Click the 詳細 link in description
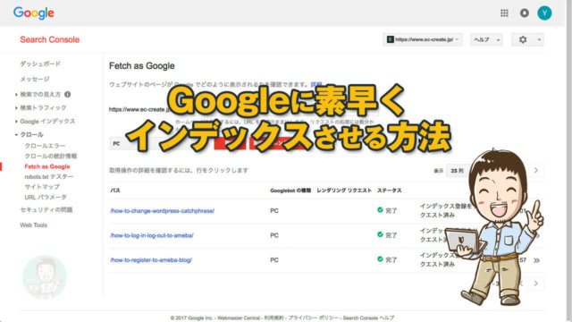 (316, 84)
